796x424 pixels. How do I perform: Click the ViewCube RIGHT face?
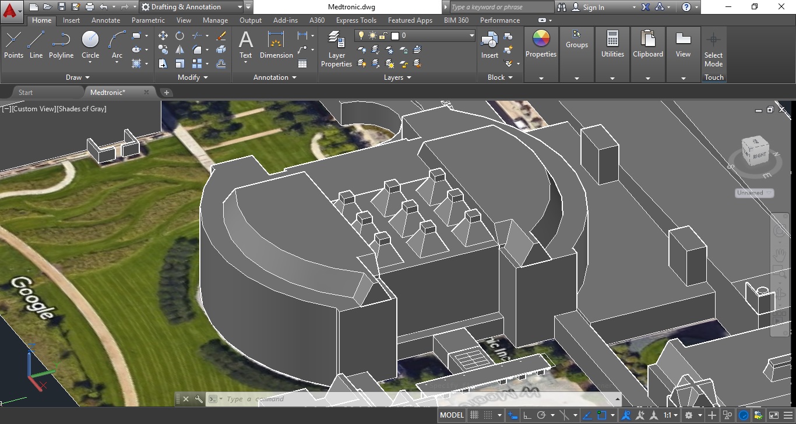coord(759,155)
